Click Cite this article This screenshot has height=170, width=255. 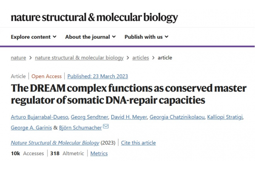pos(138,143)
